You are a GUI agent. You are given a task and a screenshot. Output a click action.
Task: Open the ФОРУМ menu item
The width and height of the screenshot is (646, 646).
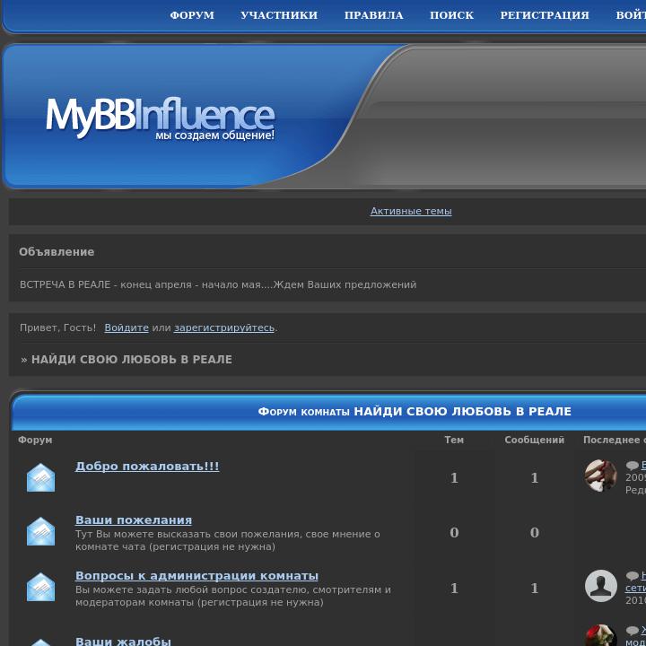pos(192,15)
